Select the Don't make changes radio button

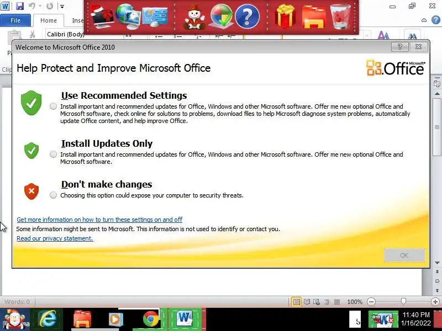[53, 195]
